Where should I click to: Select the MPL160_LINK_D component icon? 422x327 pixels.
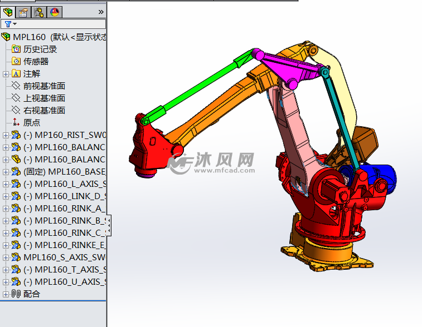[16, 196]
